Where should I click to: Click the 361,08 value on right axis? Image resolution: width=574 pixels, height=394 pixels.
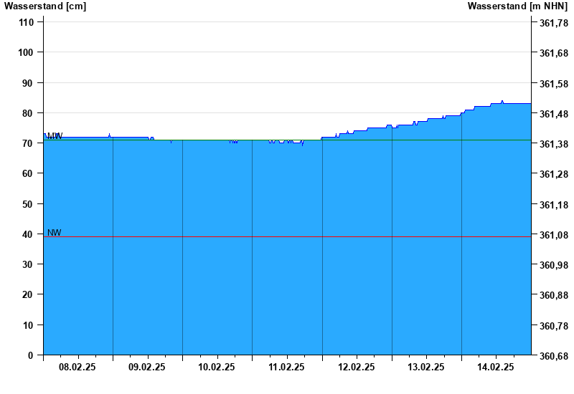tap(554, 235)
